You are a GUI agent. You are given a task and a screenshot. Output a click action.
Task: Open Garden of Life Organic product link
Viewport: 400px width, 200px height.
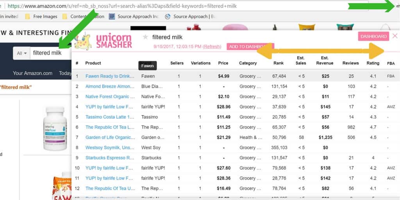coord(110,137)
